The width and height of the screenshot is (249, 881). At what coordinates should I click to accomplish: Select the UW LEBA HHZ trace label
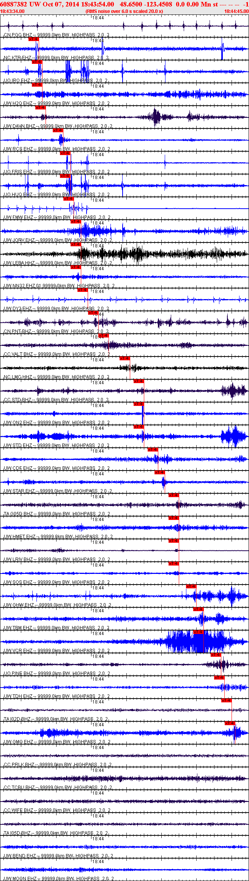click(19, 263)
